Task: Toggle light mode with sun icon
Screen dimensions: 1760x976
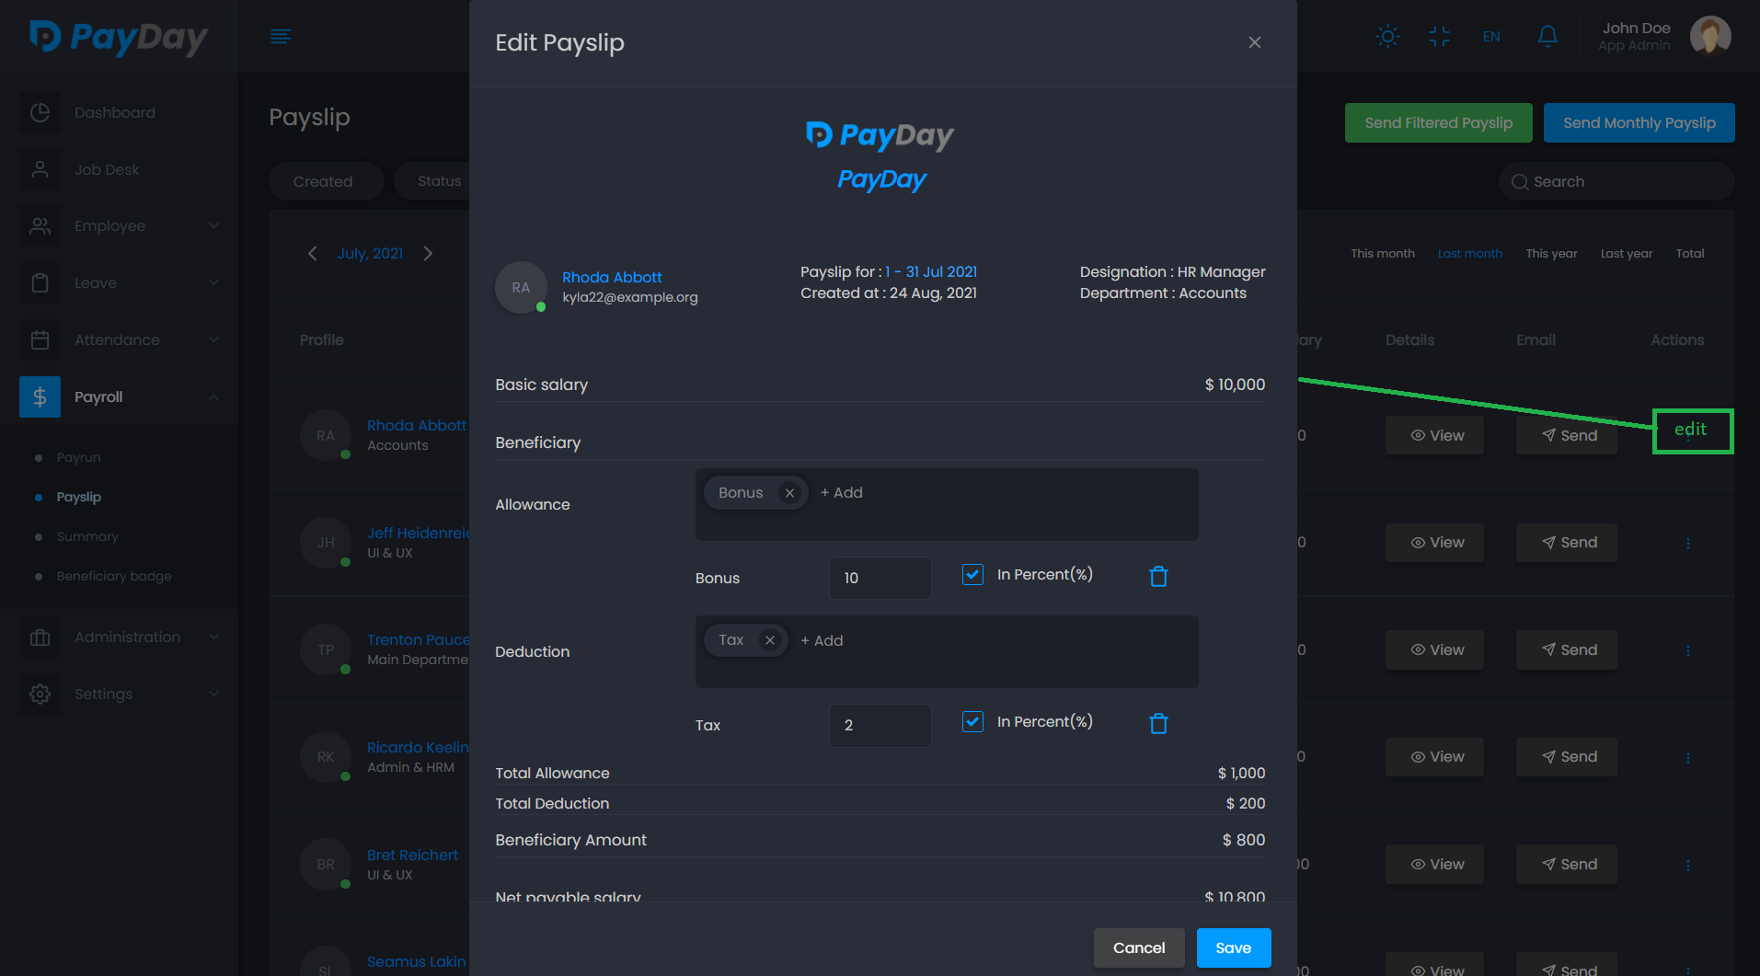Action: 1387,37
